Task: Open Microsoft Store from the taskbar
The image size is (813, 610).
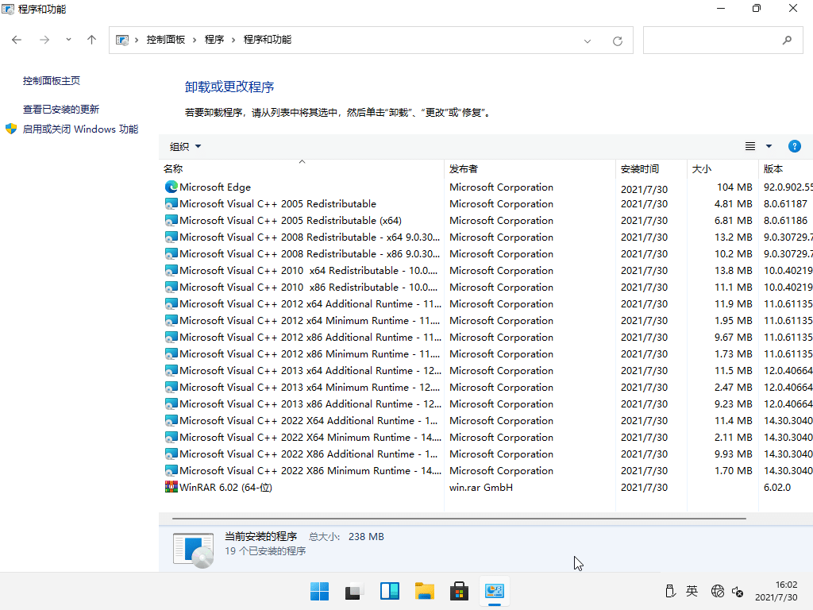Action: (459, 591)
